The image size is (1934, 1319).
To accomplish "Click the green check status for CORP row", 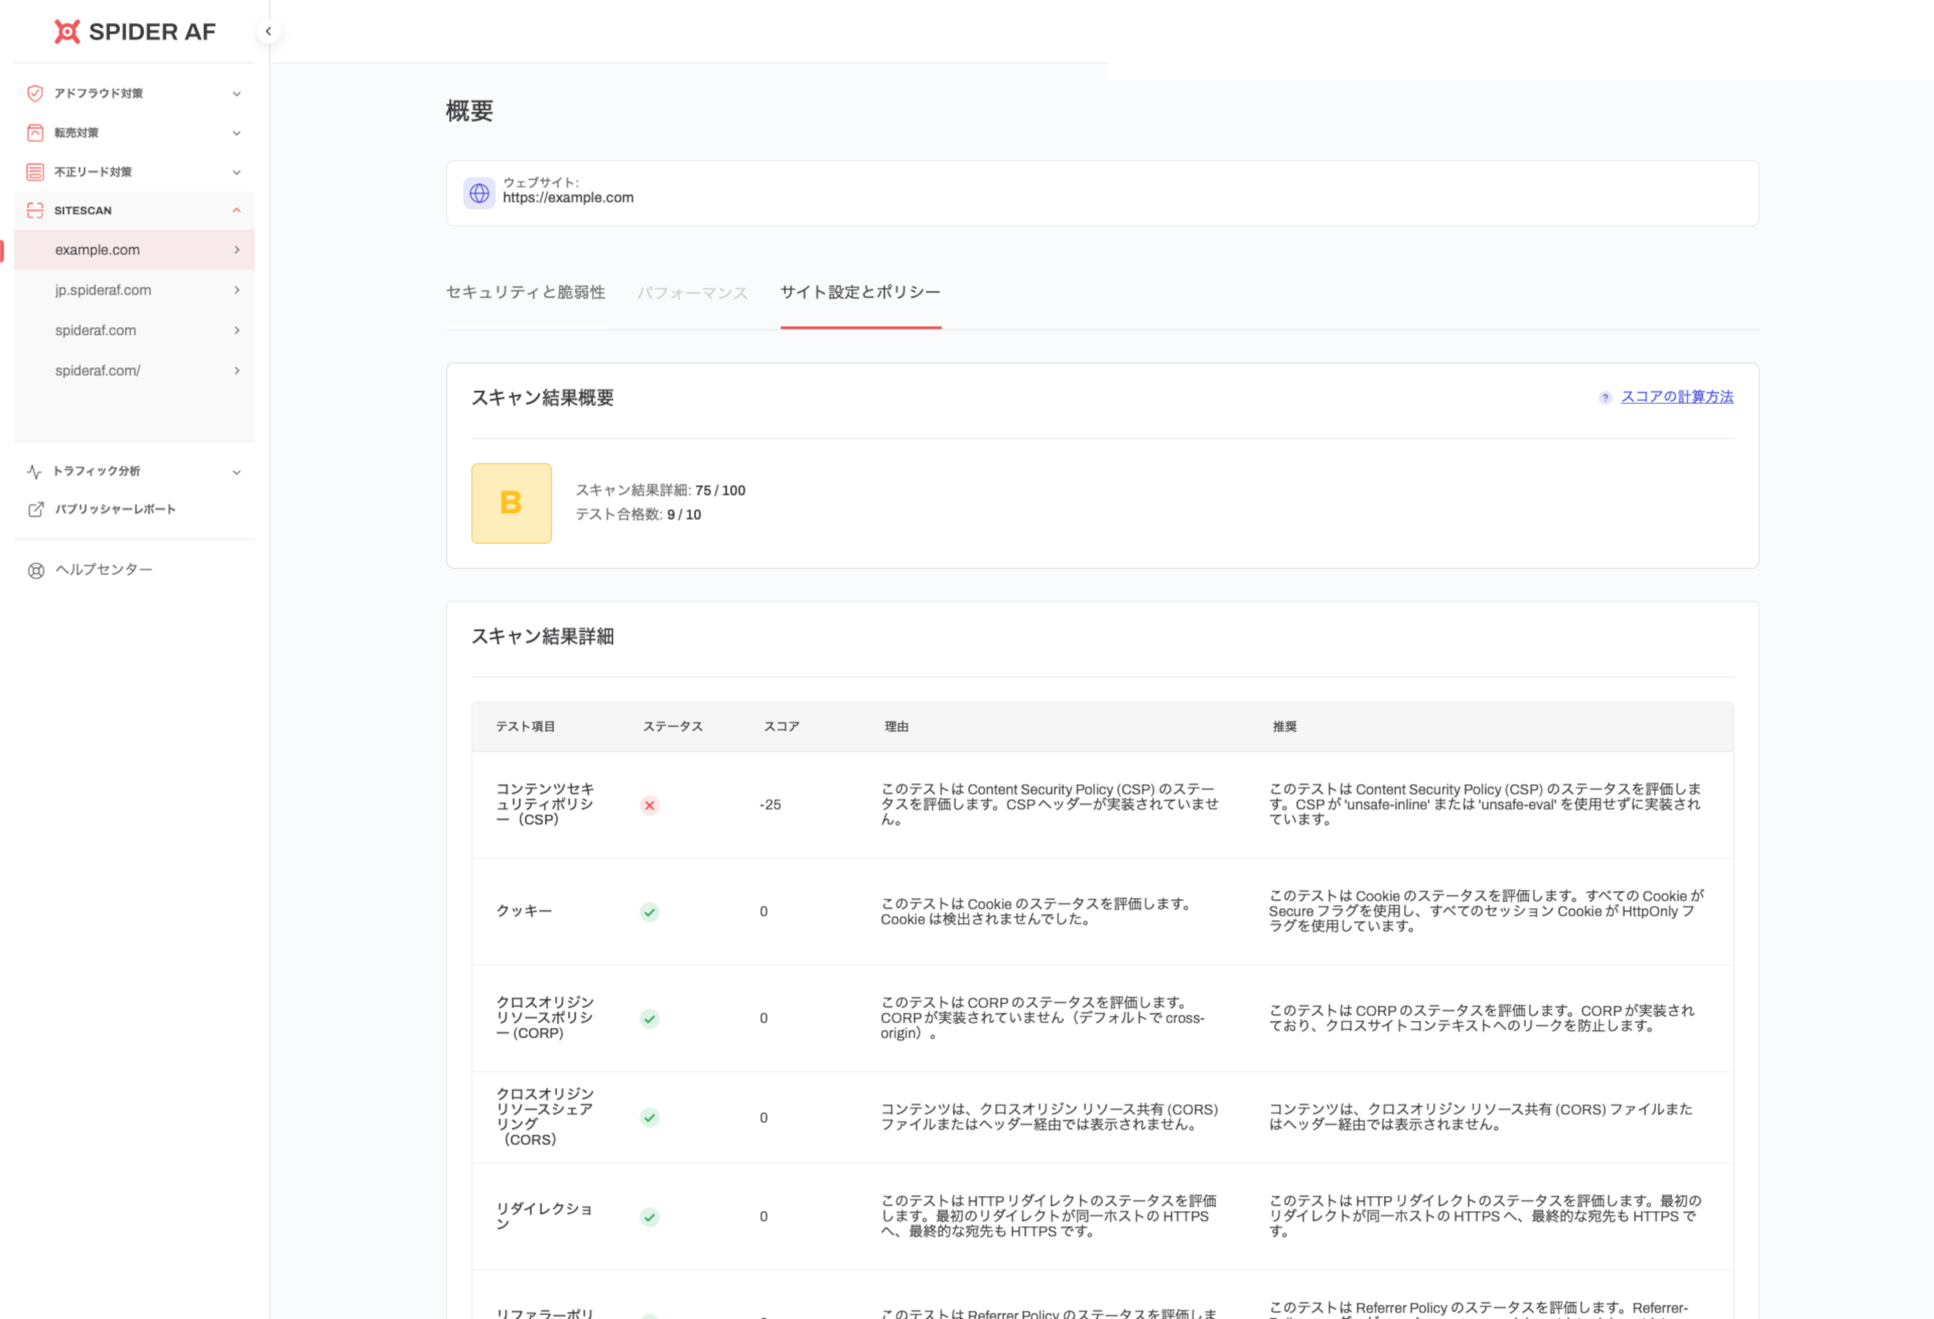I will pos(649,1018).
